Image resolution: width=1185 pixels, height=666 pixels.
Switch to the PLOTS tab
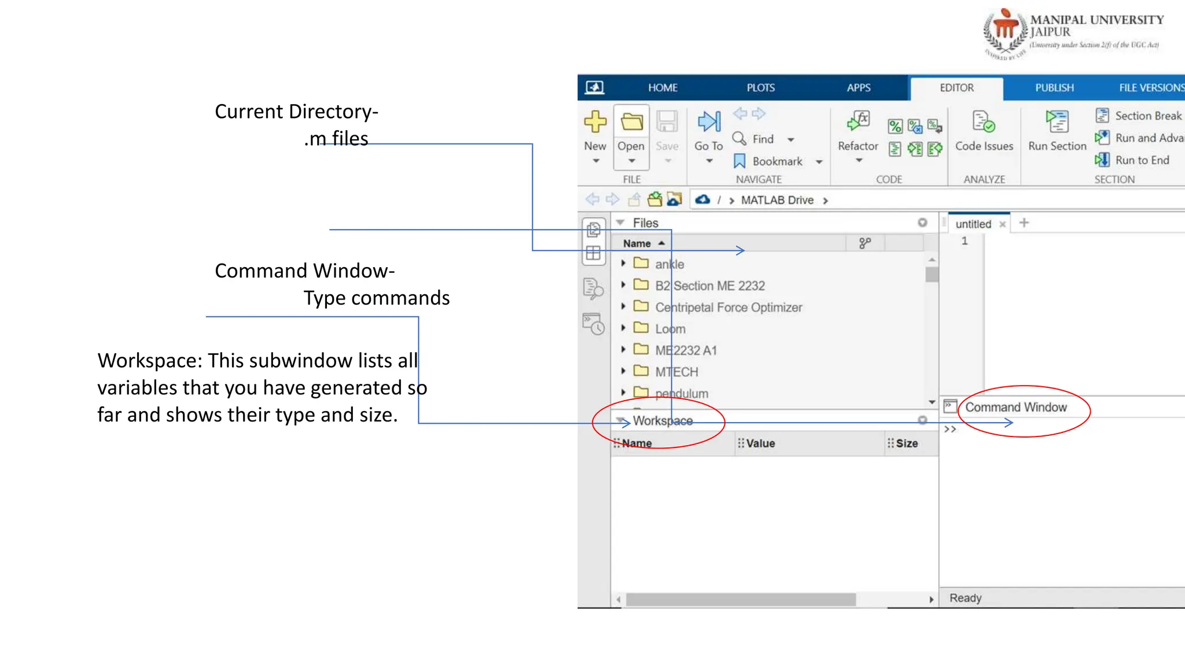click(760, 88)
